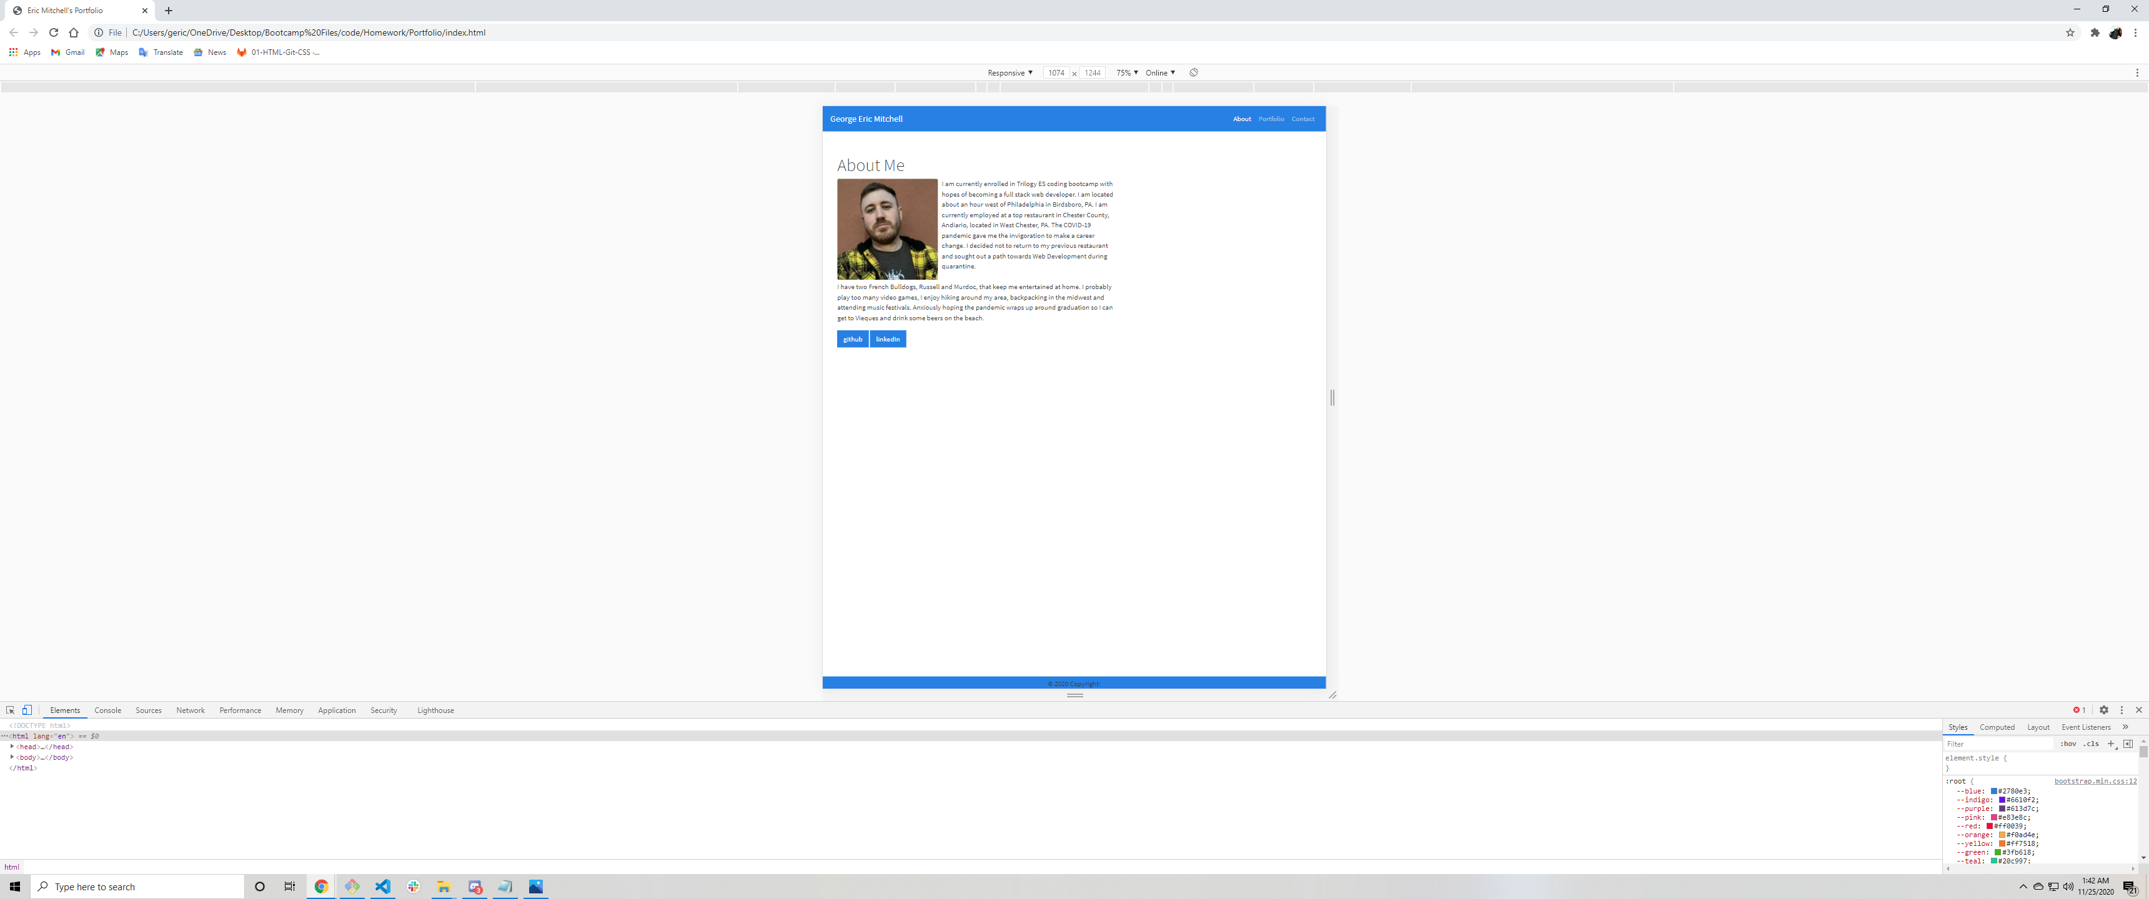Toggle the computed styles sidebar pane icon

(2127, 744)
